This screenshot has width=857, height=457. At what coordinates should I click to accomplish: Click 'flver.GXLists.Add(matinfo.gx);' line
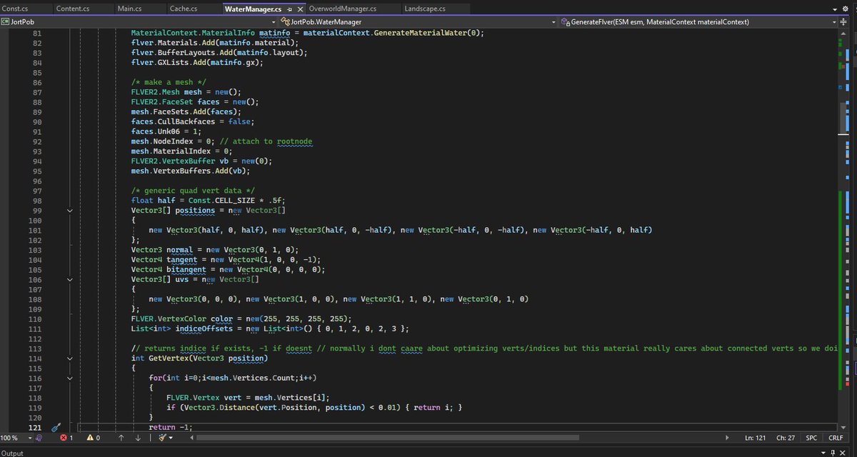tap(197, 63)
